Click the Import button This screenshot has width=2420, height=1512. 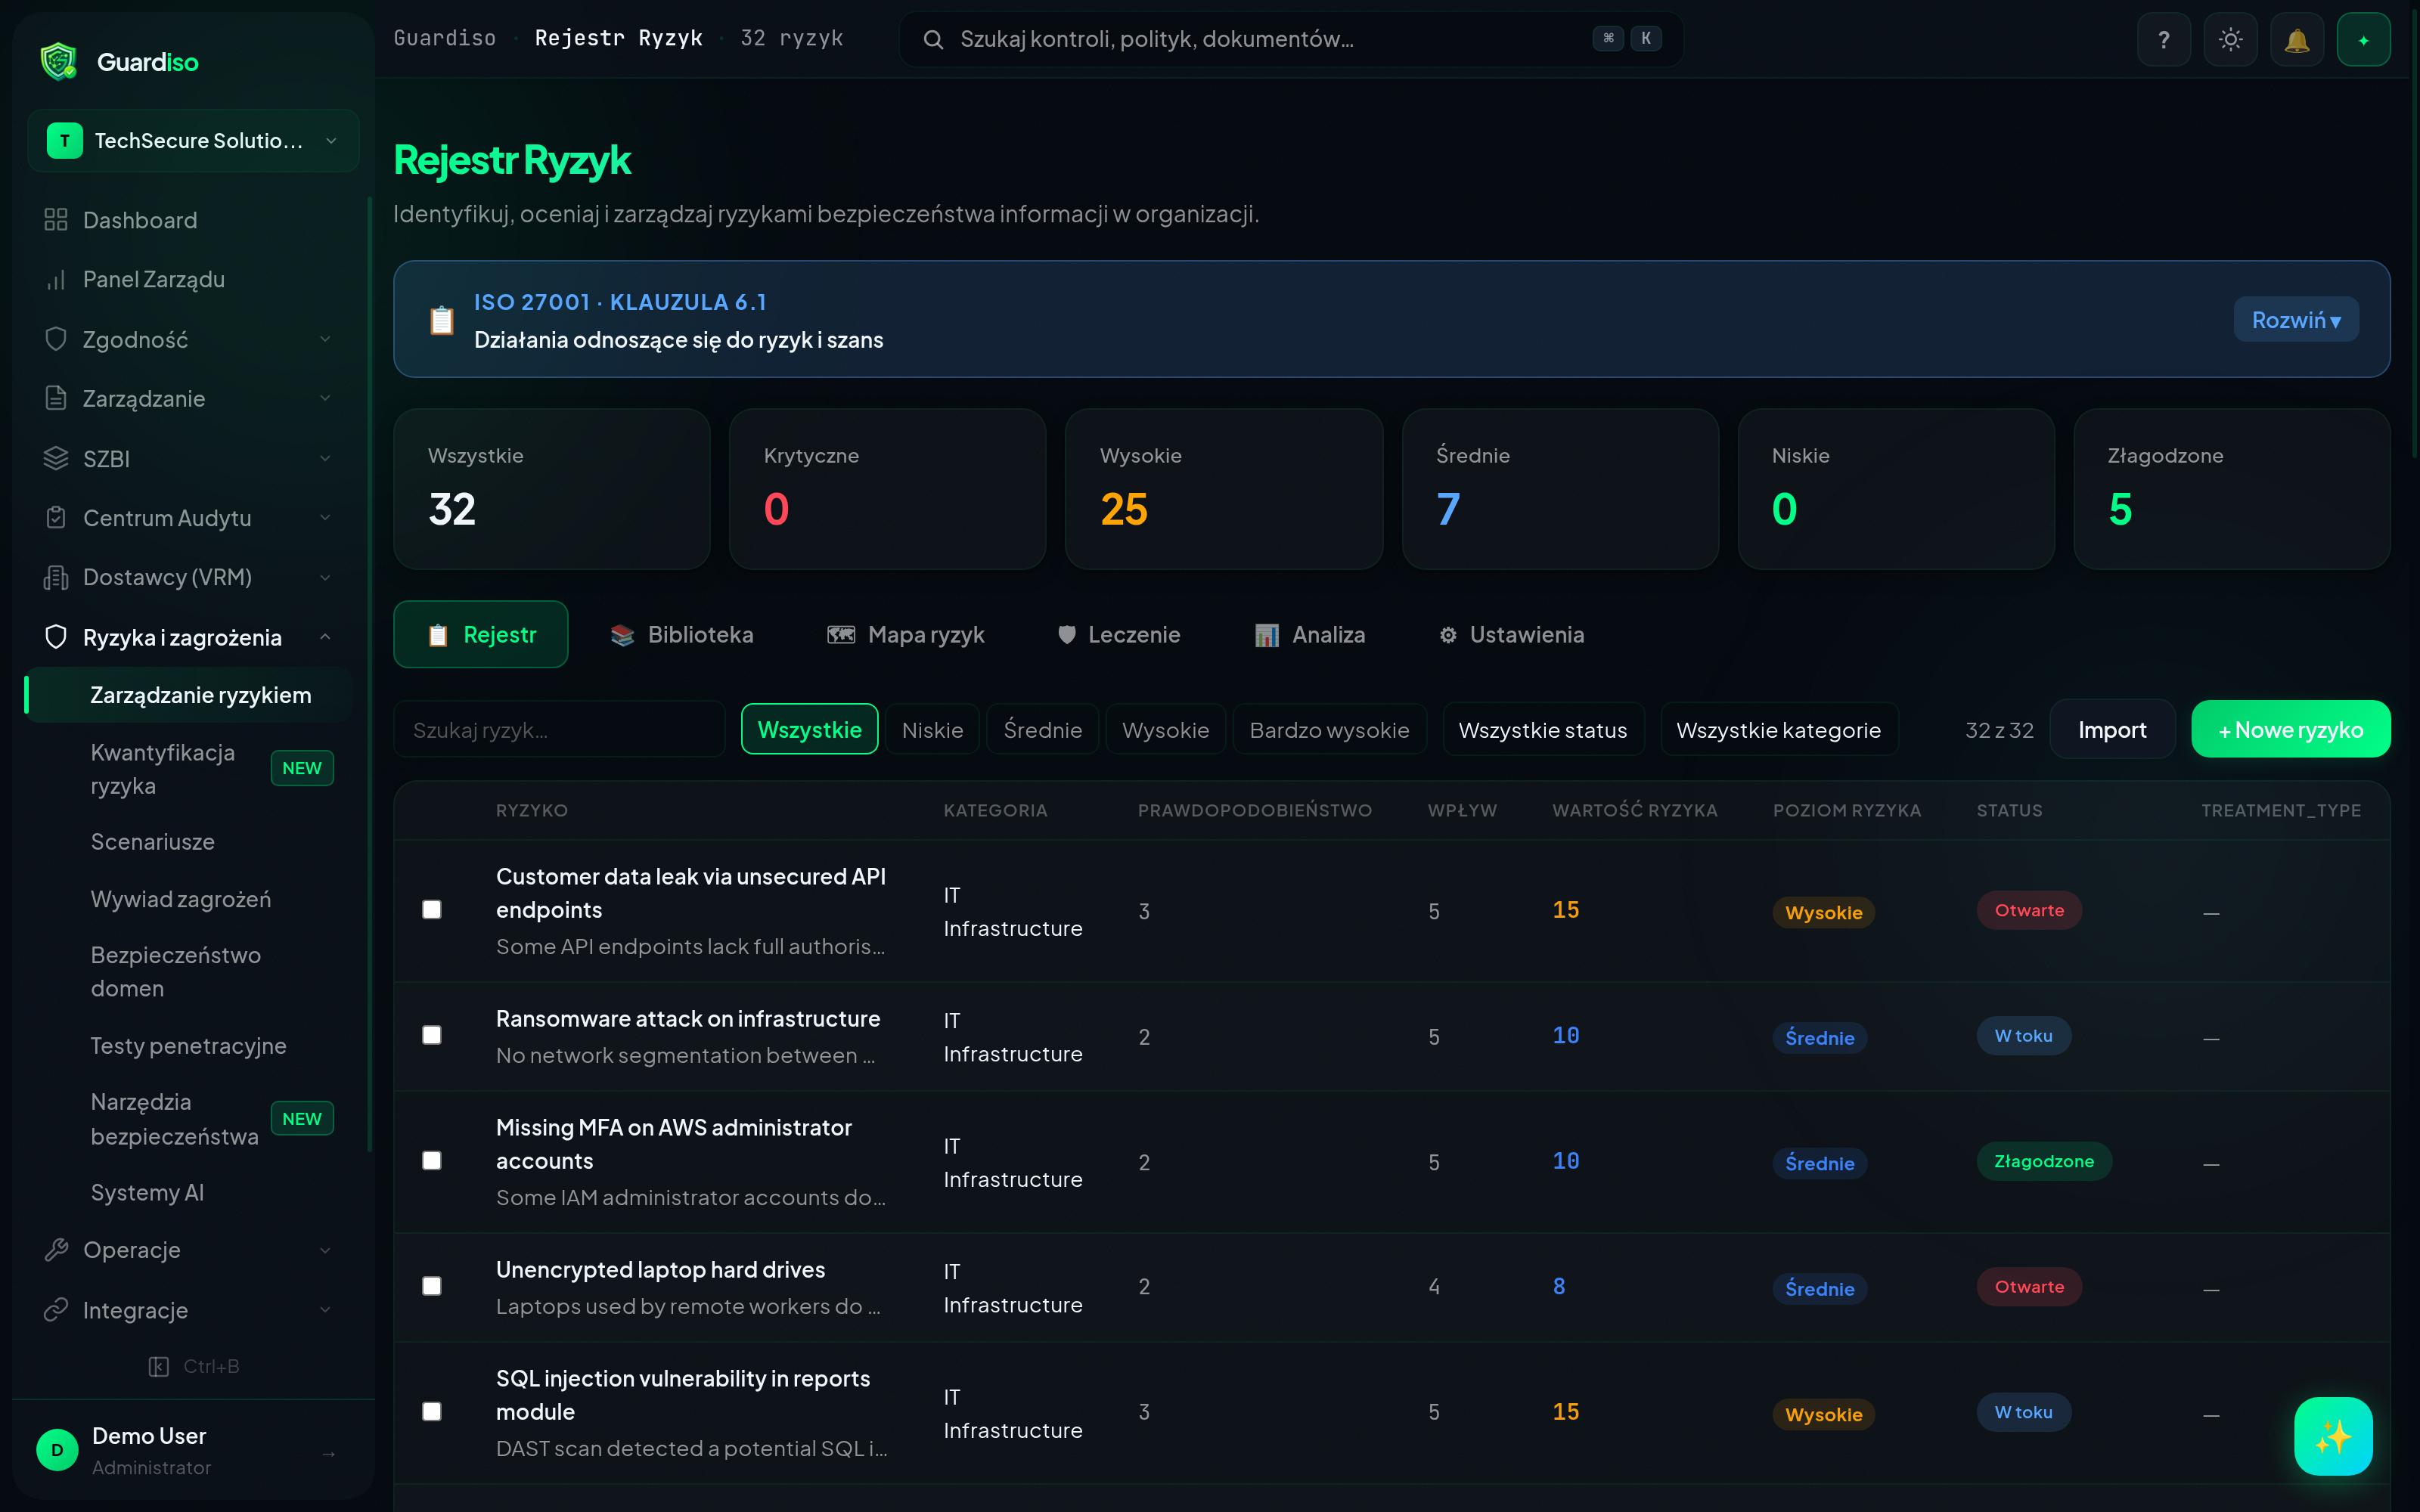(x=2111, y=730)
